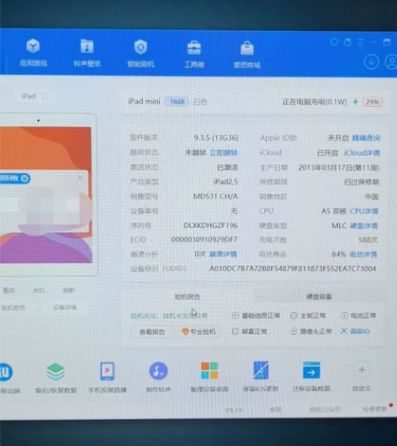Click the model number MD531 CH/A
The width and height of the screenshot is (397, 446).
tap(215, 196)
